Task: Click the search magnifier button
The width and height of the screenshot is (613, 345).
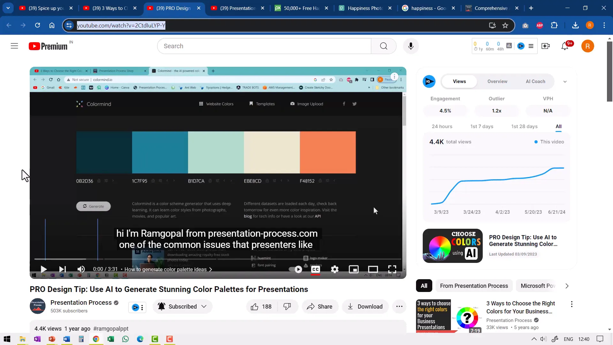Action: pos(384,46)
